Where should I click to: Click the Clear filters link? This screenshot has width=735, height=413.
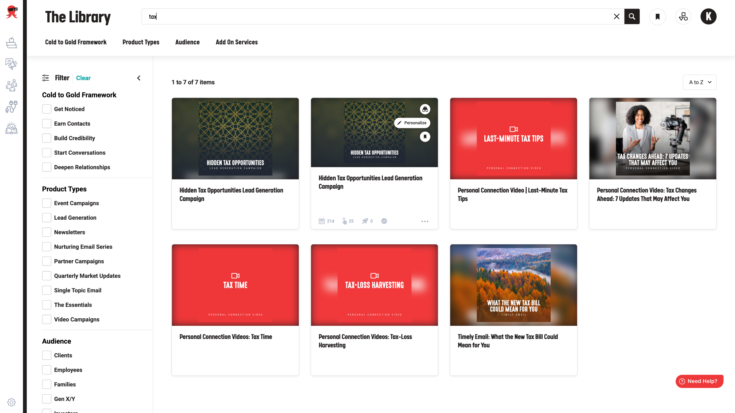(83, 78)
